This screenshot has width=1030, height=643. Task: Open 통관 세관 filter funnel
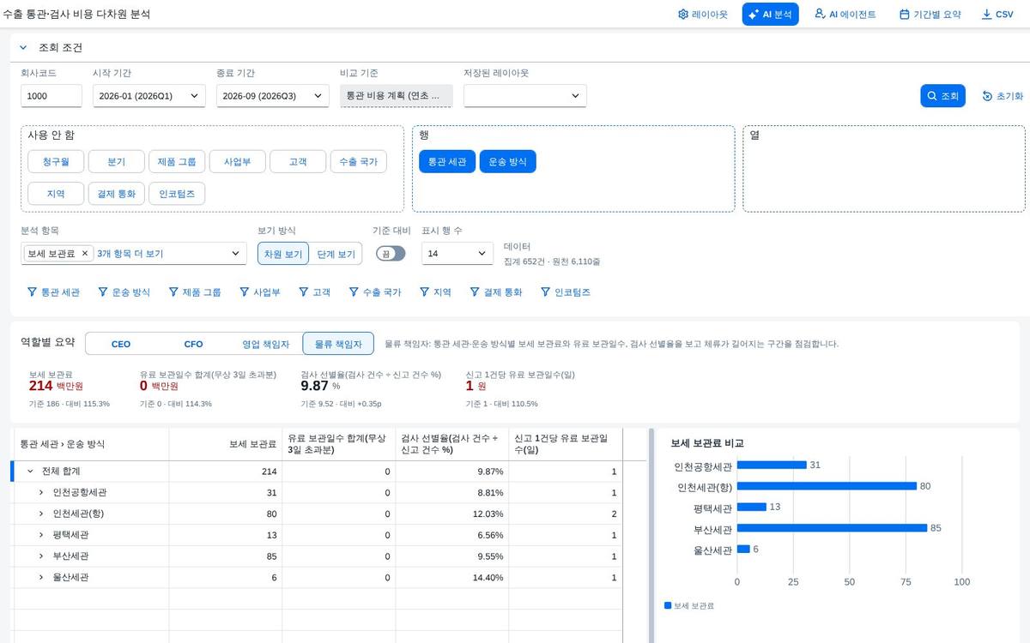[53, 292]
